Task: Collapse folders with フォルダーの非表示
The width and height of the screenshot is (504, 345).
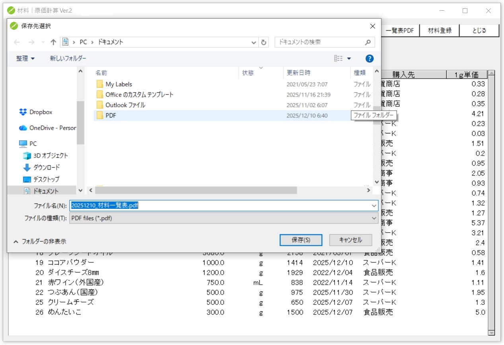Action: (40, 241)
